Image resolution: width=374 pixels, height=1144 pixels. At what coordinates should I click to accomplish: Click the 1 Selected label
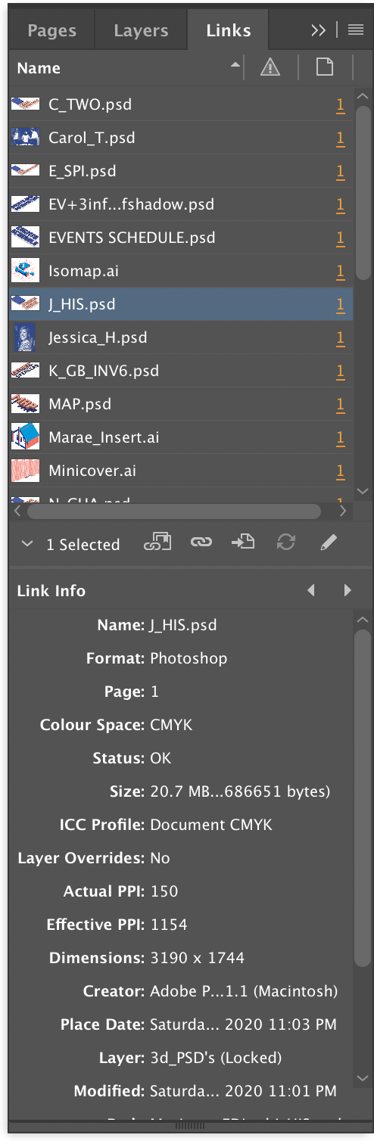tap(83, 545)
